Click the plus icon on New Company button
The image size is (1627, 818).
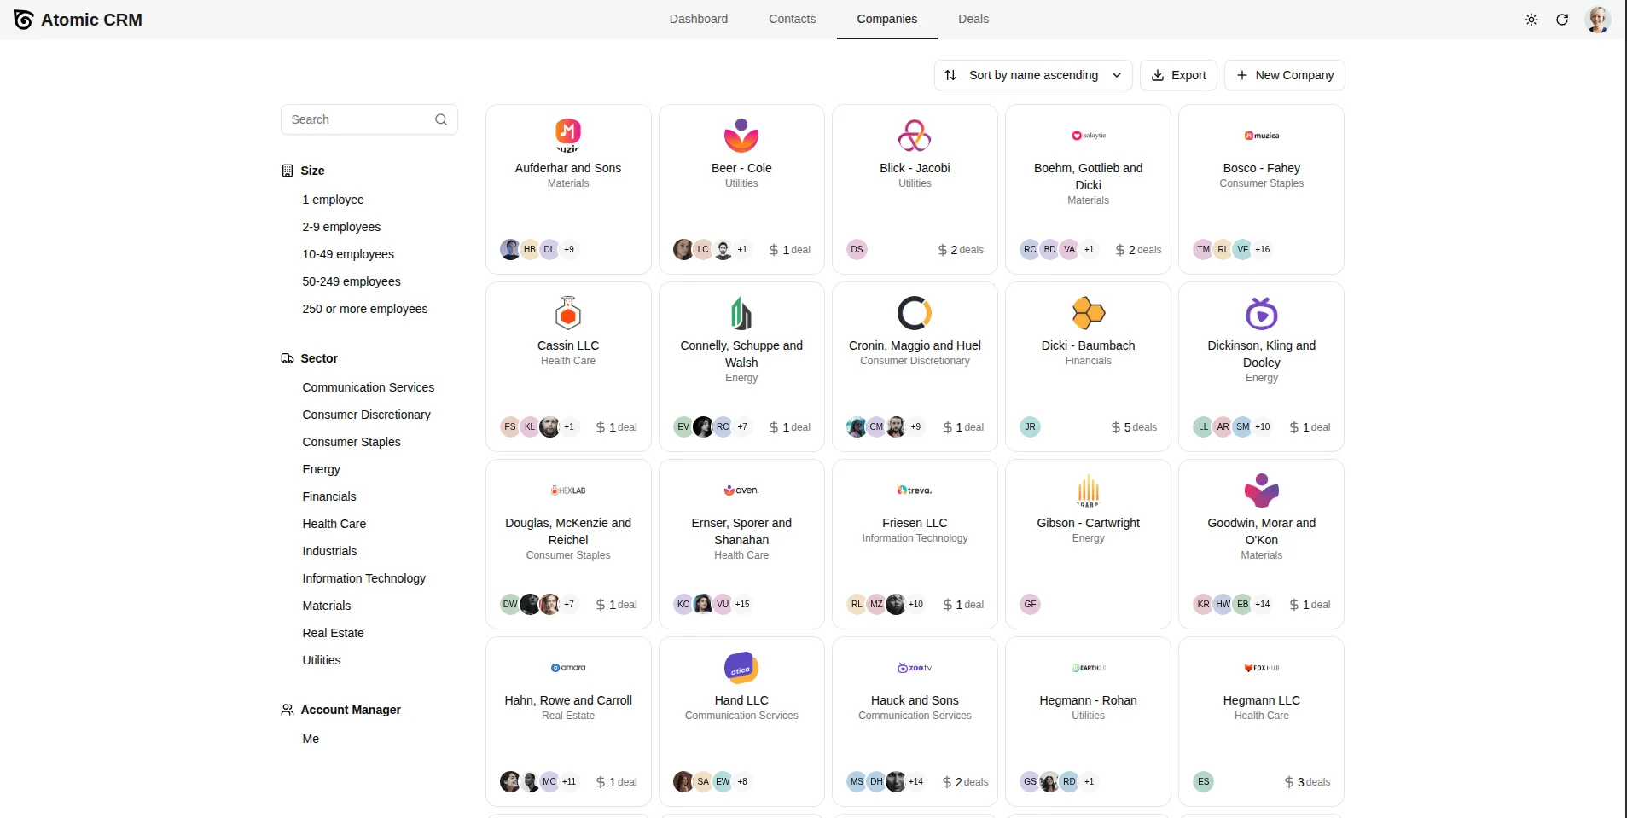pos(1241,75)
